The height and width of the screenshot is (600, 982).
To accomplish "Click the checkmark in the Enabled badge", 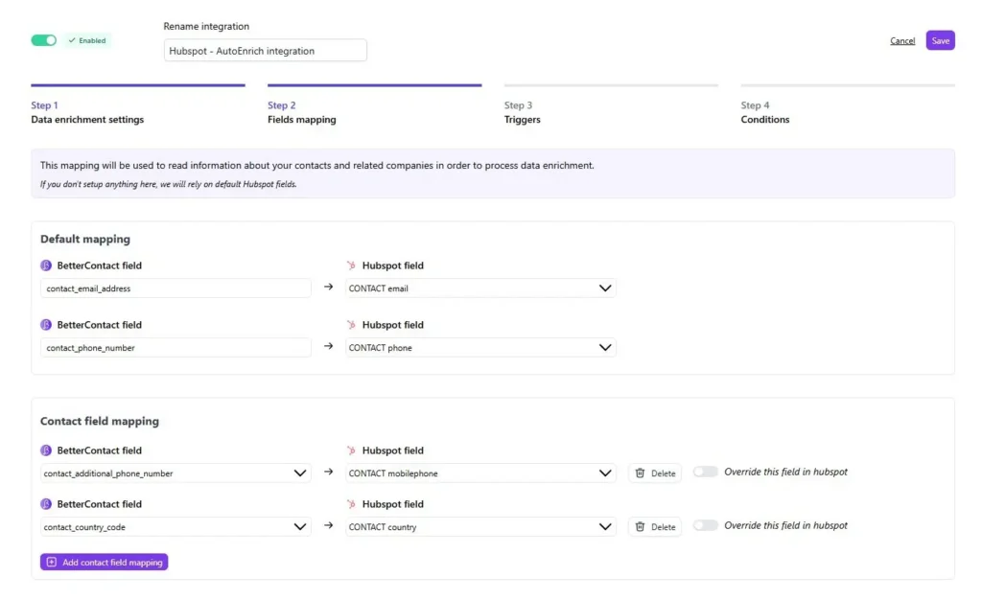I will (72, 40).
